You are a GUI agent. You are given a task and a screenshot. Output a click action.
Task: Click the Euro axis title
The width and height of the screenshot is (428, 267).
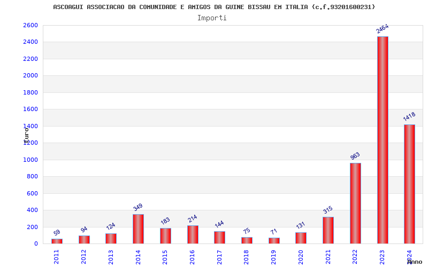26,135
